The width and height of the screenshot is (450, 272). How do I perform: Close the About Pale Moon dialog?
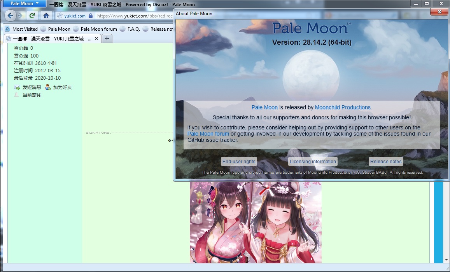[439, 12]
